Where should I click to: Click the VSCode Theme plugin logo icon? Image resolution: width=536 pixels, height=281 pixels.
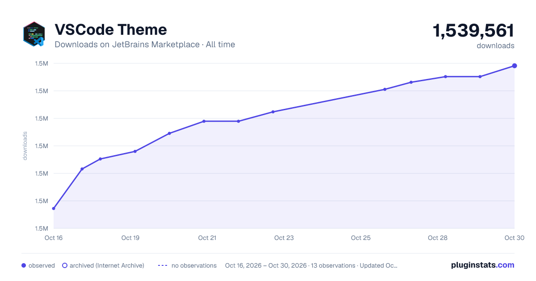point(34,34)
